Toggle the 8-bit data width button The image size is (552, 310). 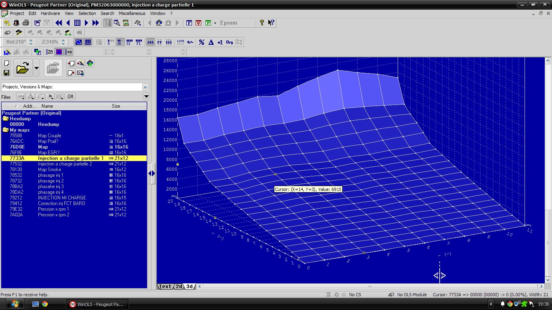(x=110, y=42)
